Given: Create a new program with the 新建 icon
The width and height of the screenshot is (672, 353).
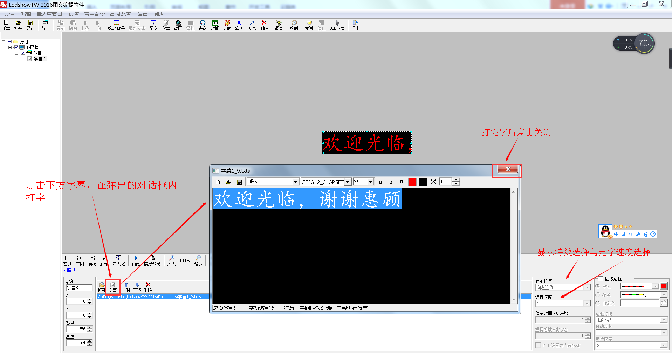Looking at the screenshot, I should [x=6, y=25].
